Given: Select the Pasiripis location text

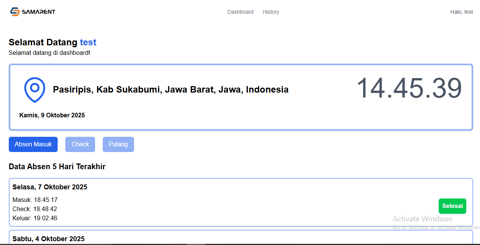Looking at the screenshot, I should (x=171, y=90).
